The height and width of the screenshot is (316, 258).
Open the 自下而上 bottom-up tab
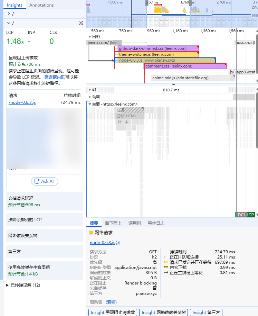[113, 223]
